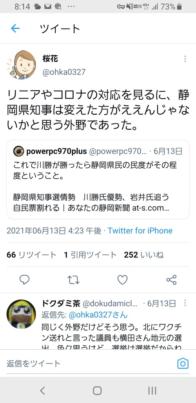The height and width of the screenshot is (403, 196).
Task: Open three-dot menu on 桜花 tweet
Action: pyautogui.click(x=185, y=59)
